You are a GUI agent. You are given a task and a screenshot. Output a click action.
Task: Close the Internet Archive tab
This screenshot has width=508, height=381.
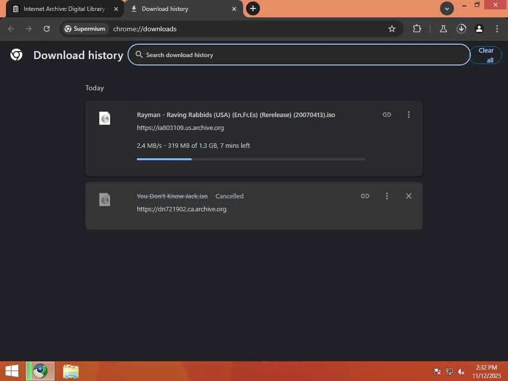coord(116,9)
